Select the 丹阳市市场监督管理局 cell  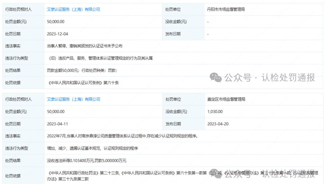[226, 9]
